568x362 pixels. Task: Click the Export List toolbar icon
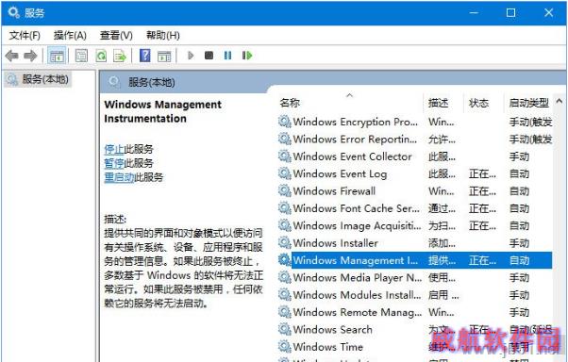120,56
